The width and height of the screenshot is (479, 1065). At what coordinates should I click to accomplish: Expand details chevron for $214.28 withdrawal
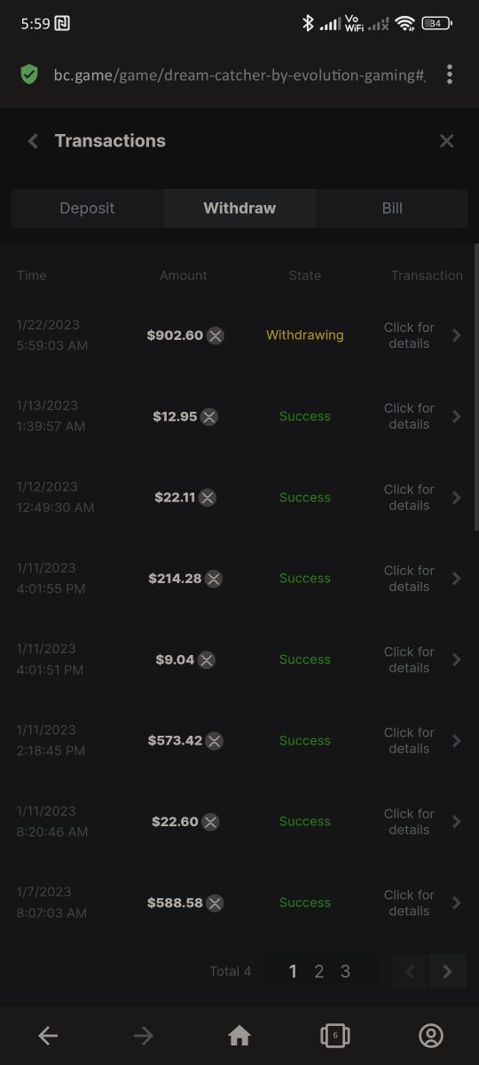[x=457, y=579]
